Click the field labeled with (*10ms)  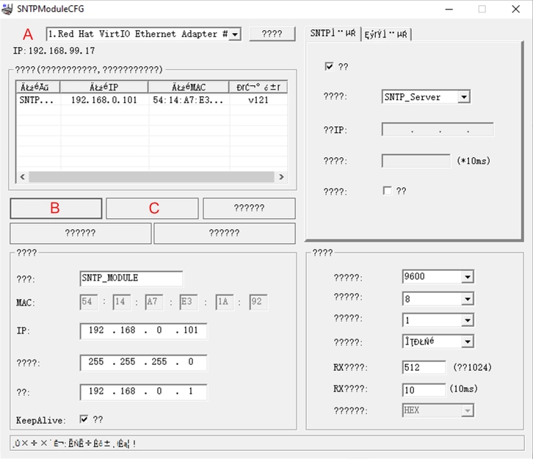coord(416,161)
